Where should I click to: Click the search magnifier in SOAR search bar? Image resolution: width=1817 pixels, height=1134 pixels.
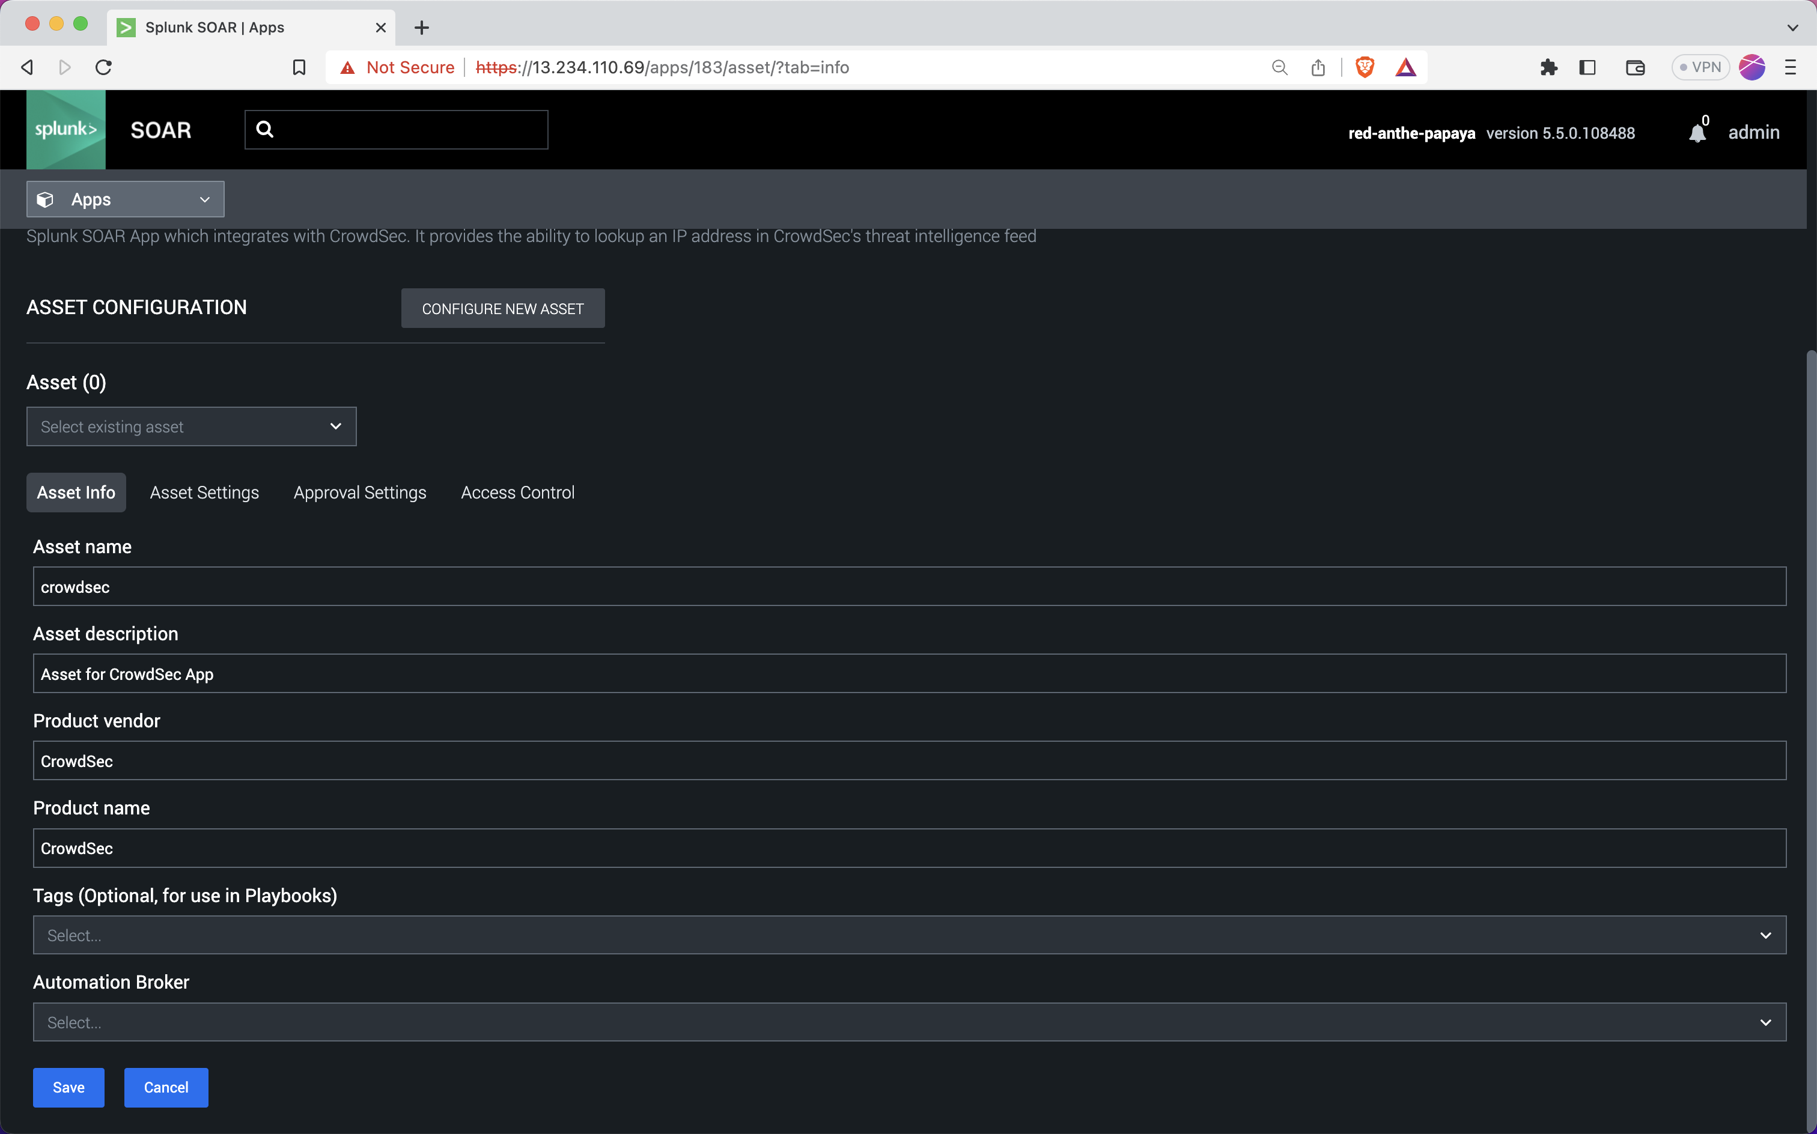(266, 129)
